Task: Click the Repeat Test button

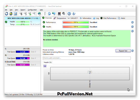Action: click(123, 51)
